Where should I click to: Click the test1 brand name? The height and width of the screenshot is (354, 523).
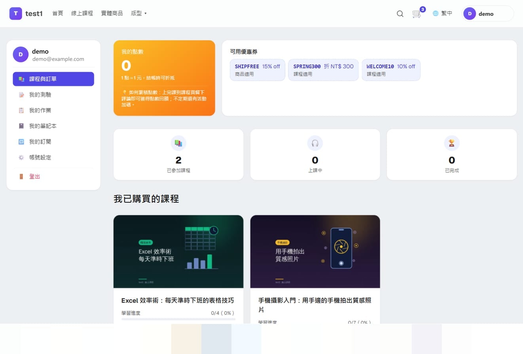point(34,13)
